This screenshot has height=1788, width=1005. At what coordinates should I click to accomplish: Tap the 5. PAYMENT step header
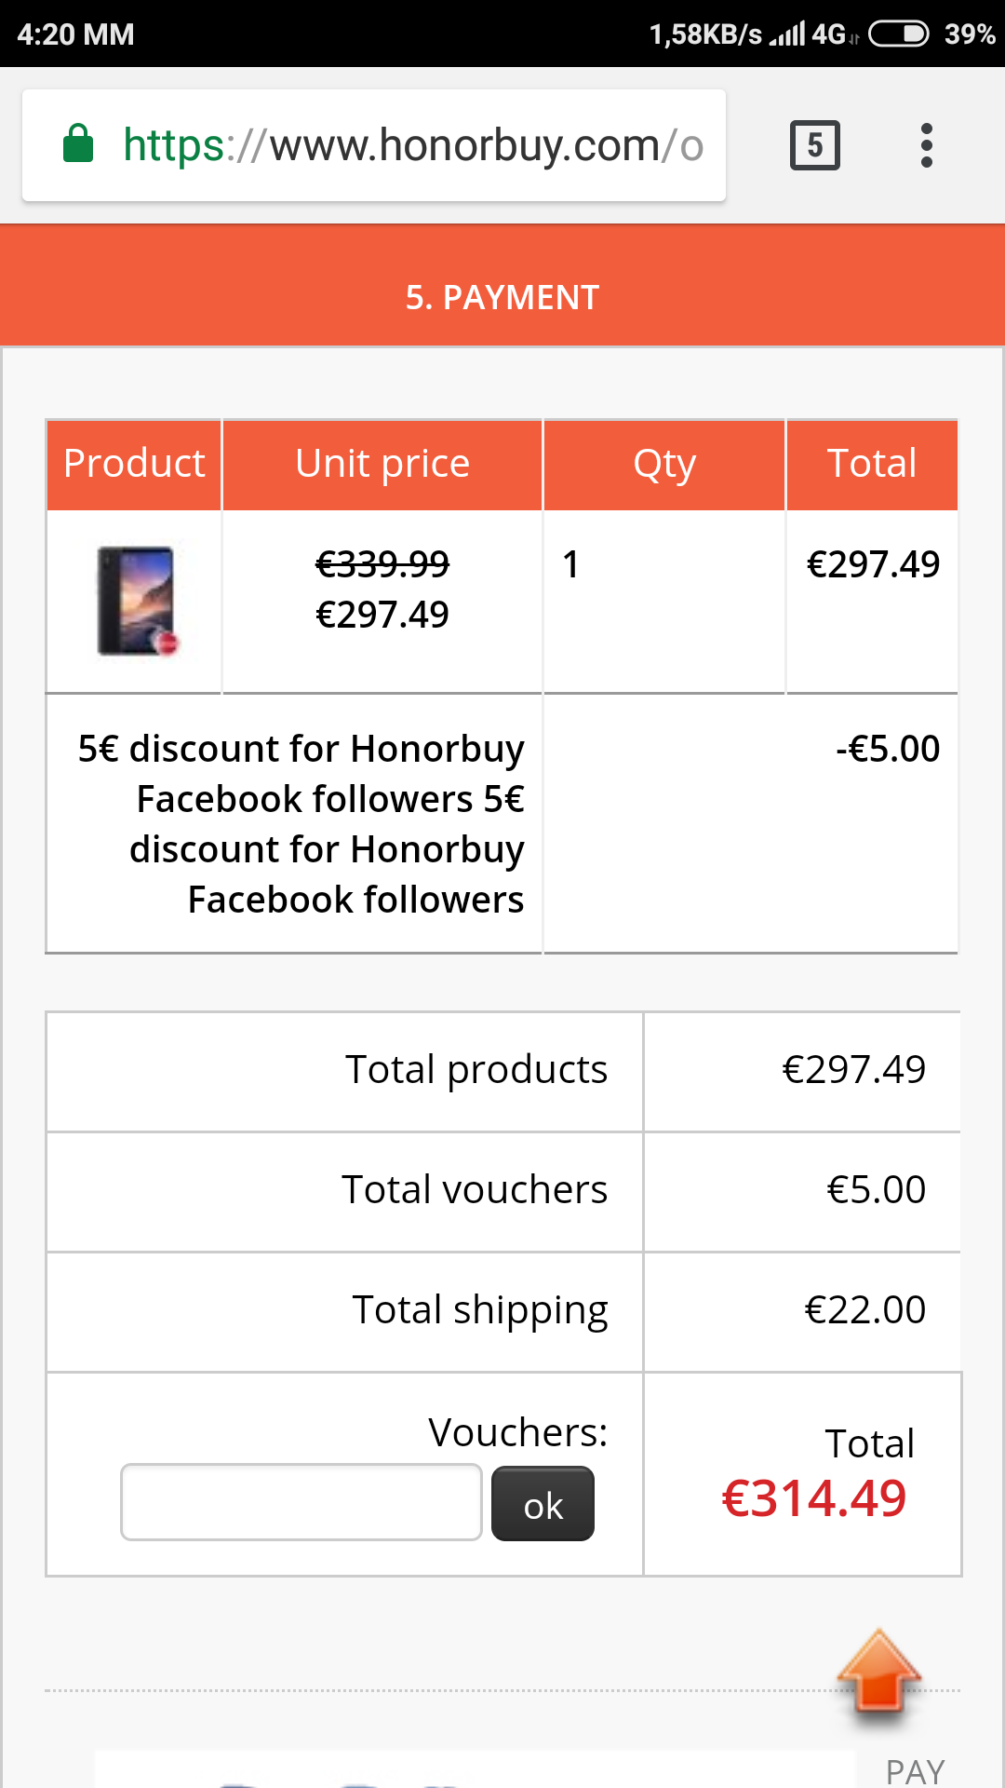(502, 297)
